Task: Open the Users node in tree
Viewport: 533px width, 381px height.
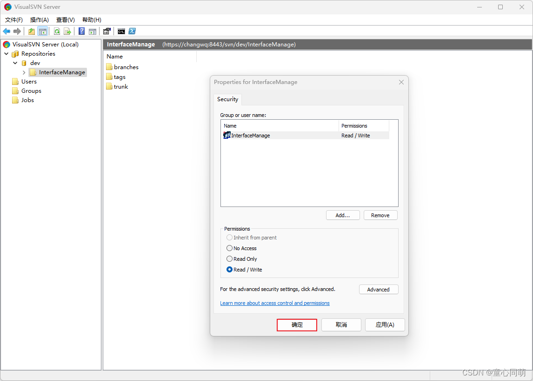Action: (x=29, y=82)
